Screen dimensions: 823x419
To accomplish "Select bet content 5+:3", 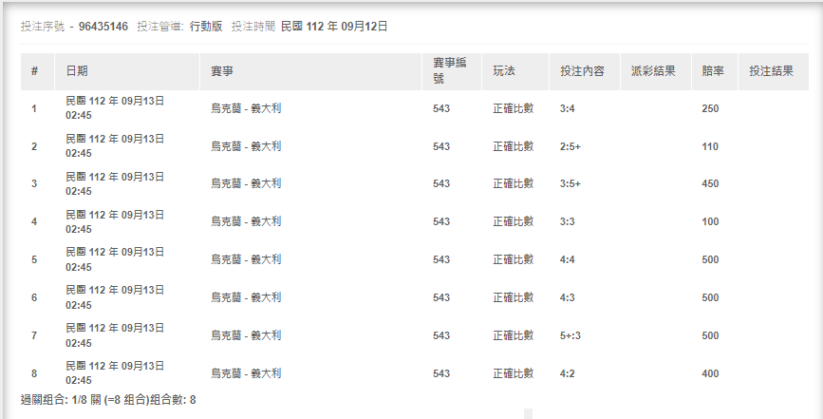I will 570,335.
